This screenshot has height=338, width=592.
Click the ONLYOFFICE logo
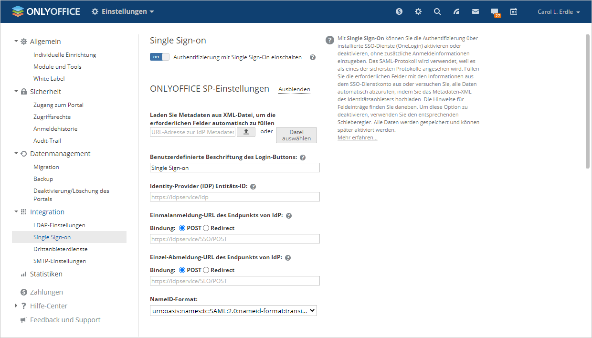[46, 11]
